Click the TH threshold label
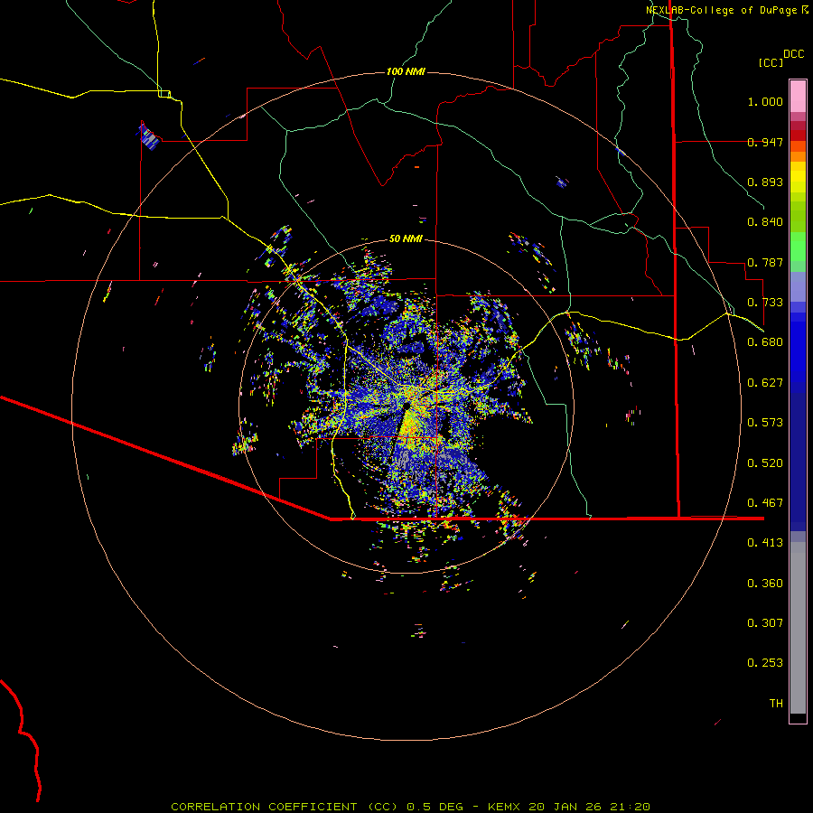Screen dimensions: 813x813 coord(776,703)
